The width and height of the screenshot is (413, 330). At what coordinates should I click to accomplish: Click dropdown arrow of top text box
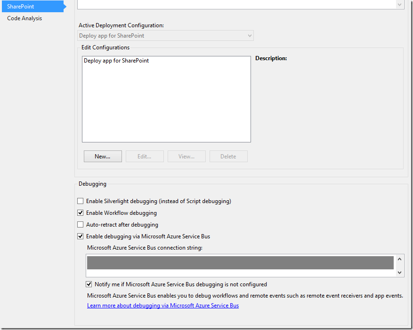(x=400, y=4)
